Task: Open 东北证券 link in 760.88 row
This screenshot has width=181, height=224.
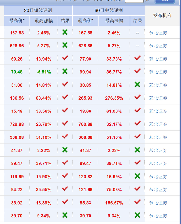Action: pos(158,124)
